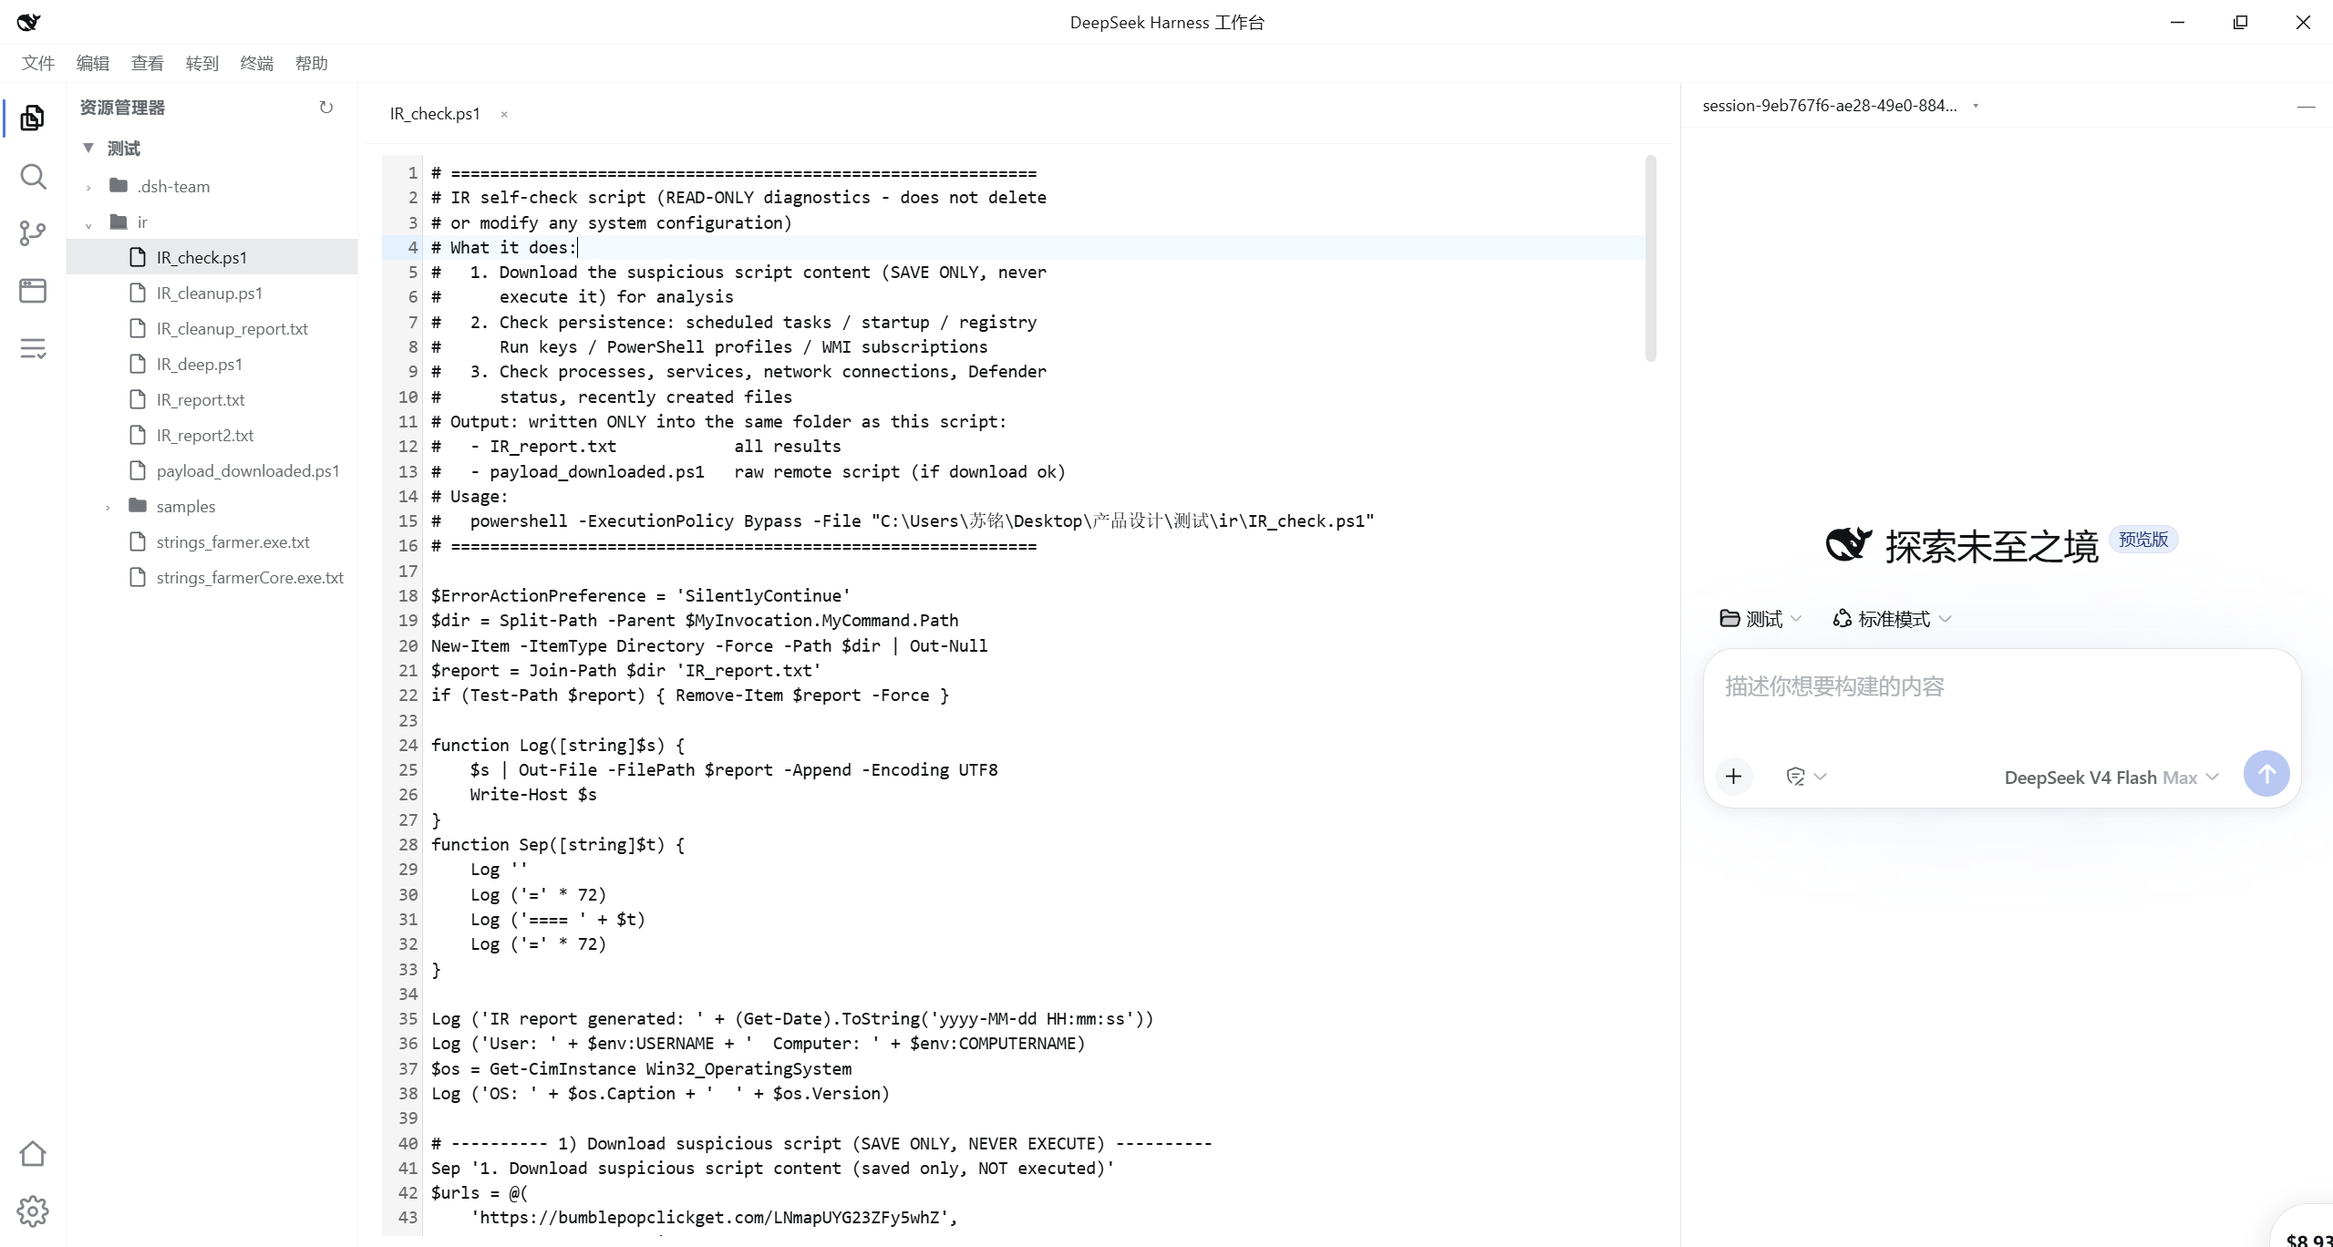
Task: Select IR_check.ps1 in the file tree
Action: click(x=212, y=257)
